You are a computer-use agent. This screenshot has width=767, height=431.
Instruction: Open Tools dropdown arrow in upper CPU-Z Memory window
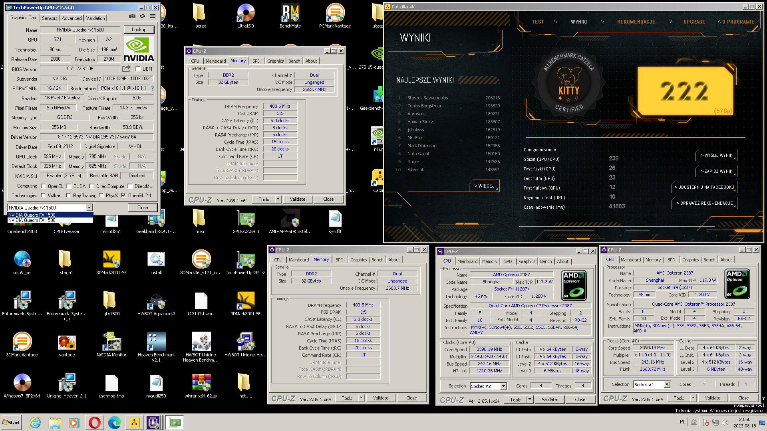(278, 199)
